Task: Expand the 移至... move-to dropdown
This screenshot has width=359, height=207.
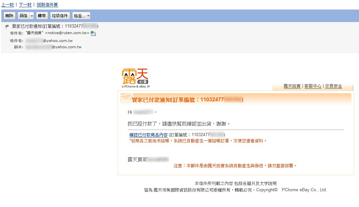Action: (81, 16)
